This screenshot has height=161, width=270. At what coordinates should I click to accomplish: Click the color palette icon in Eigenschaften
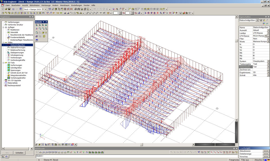(263, 24)
